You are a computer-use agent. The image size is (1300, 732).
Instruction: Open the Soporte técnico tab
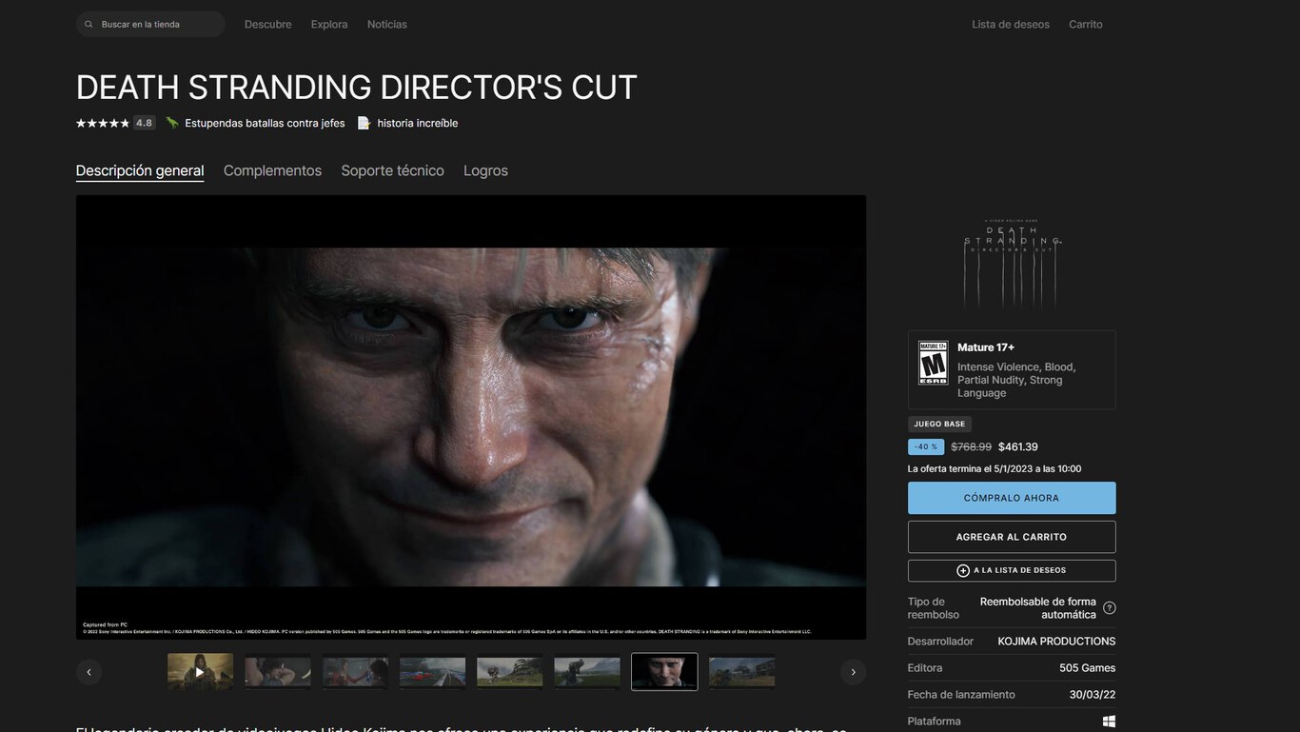point(392,170)
